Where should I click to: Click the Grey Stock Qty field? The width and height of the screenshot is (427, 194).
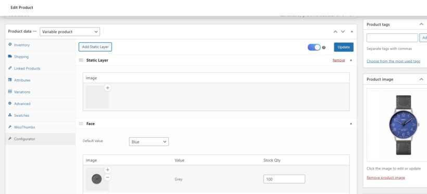point(284,179)
